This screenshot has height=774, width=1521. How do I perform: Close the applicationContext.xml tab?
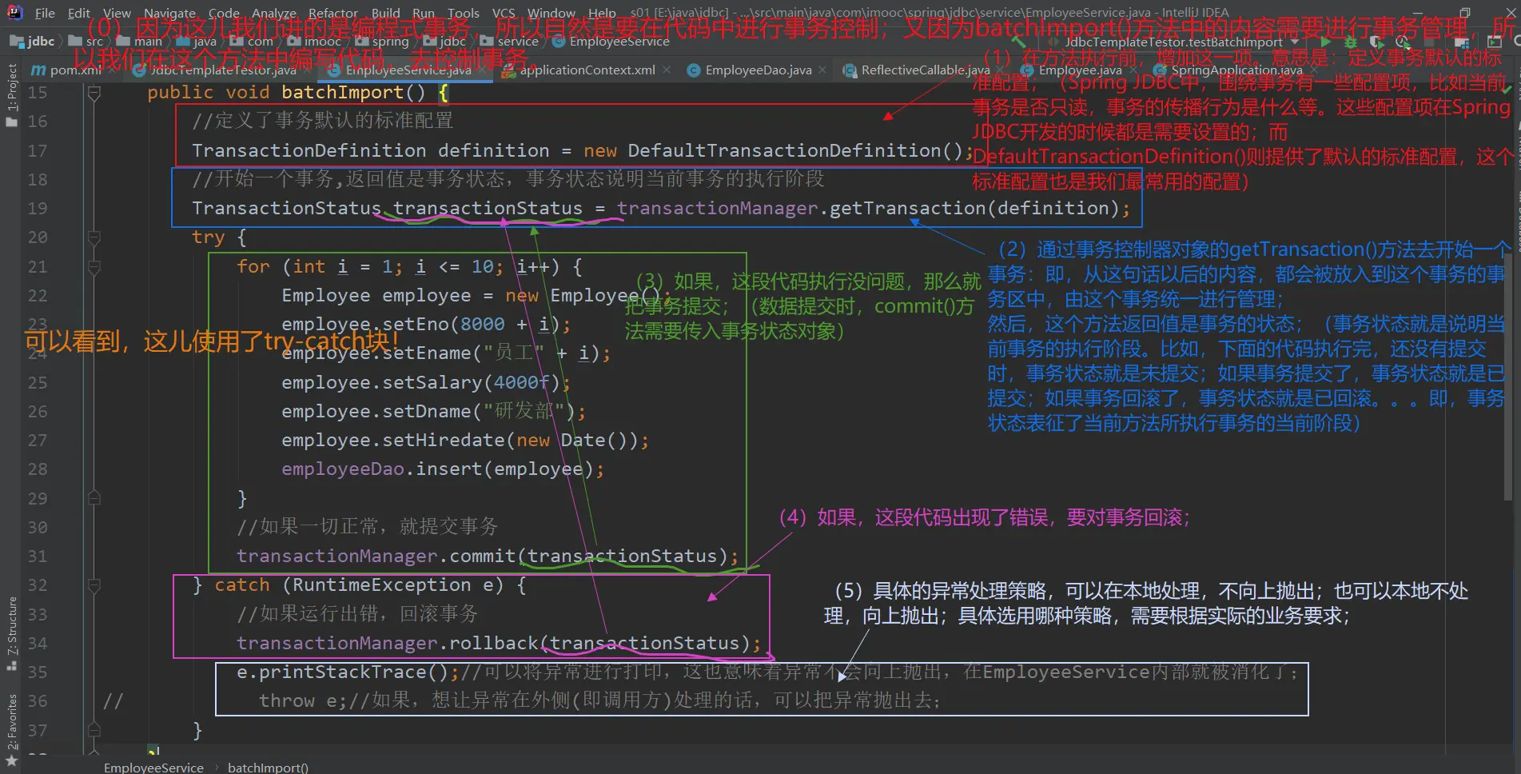(x=667, y=70)
